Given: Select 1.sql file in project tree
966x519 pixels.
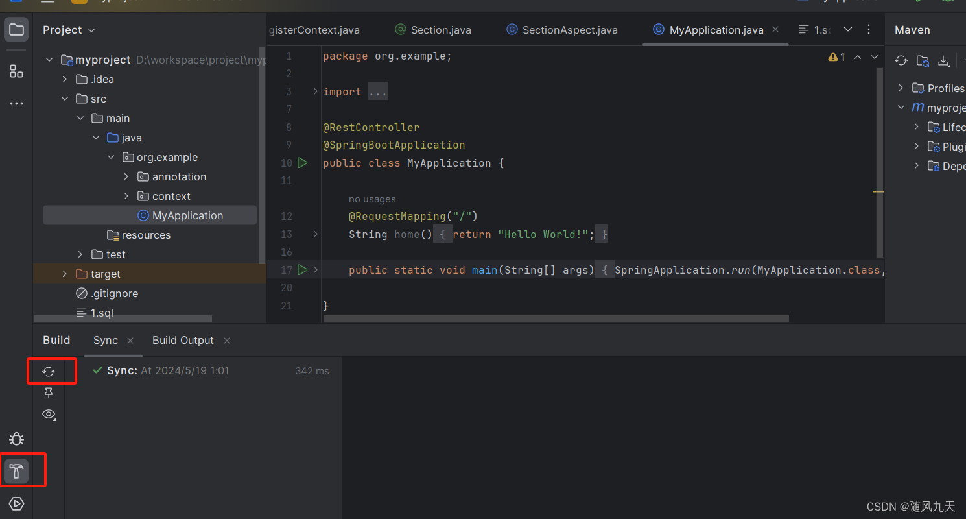Looking at the screenshot, I should coord(95,313).
